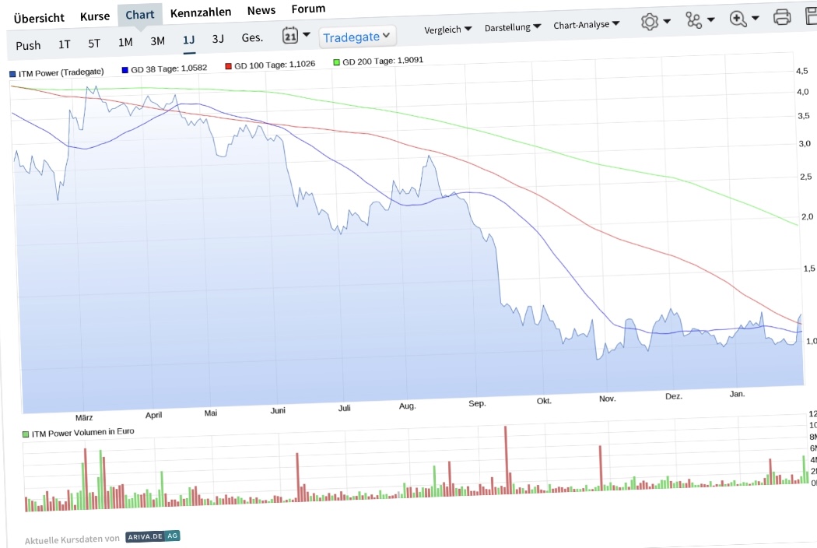Expand the Vergleich dropdown
The width and height of the screenshot is (817, 548).
pos(447,30)
